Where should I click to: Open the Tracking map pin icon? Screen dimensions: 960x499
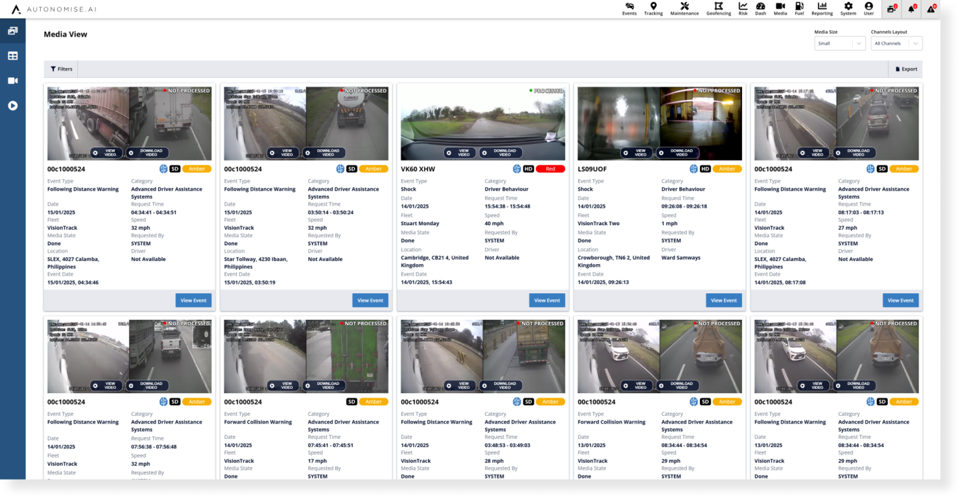(x=653, y=9)
